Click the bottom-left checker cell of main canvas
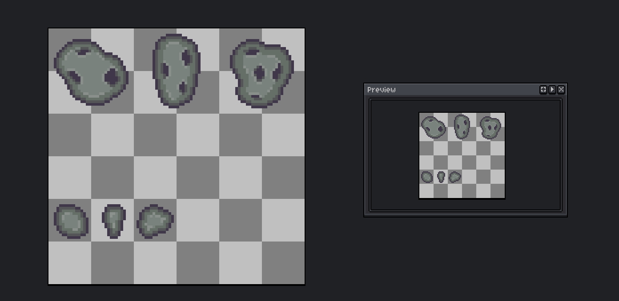 [70, 262]
